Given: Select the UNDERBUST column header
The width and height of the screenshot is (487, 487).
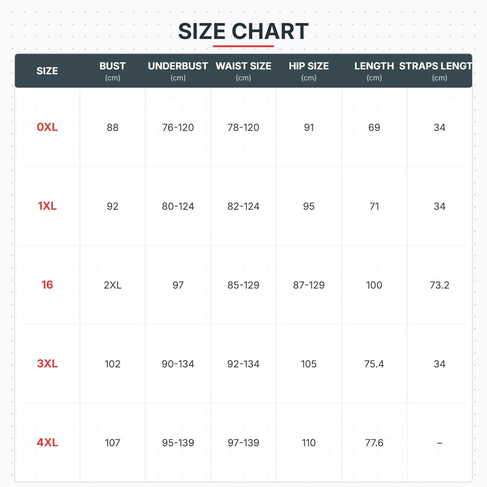Looking at the screenshot, I should (x=178, y=71).
